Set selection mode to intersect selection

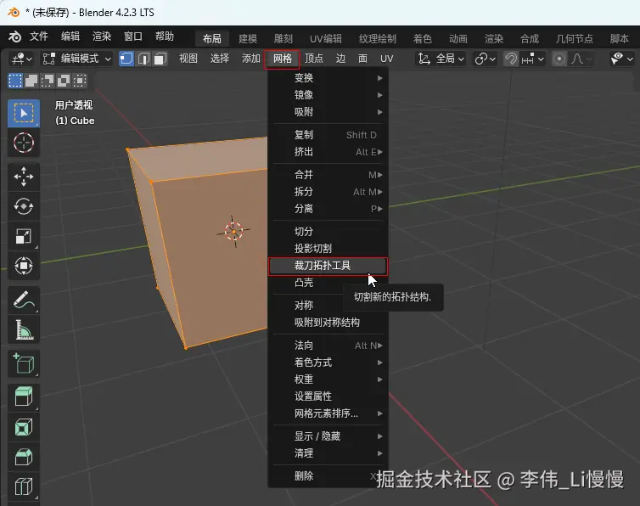(x=80, y=81)
